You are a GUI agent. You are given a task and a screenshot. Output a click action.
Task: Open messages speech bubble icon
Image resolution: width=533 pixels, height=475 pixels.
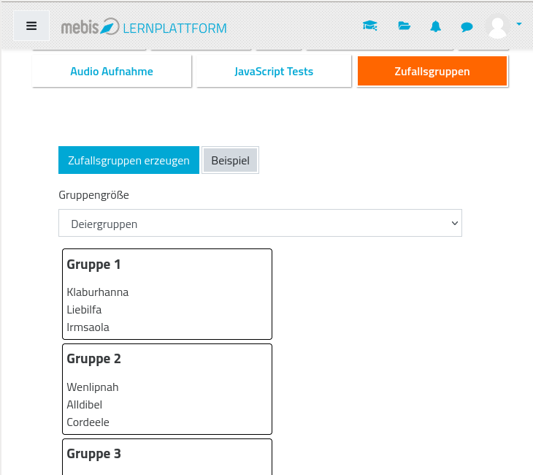click(467, 27)
